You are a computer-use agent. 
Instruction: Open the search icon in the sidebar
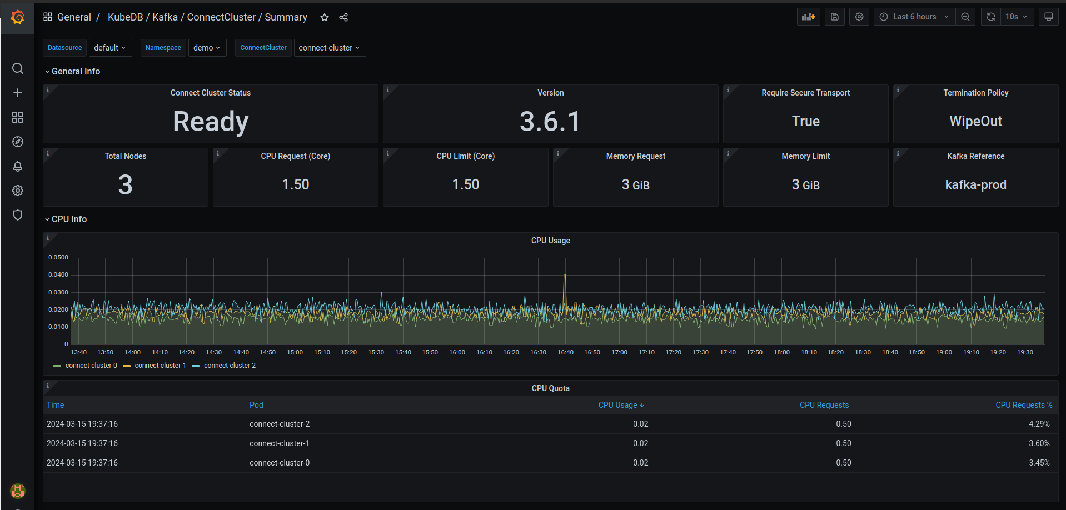tap(17, 68)
